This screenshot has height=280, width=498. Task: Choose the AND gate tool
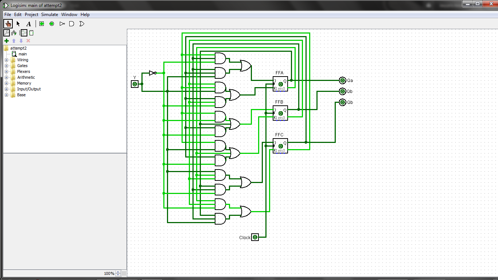tap(72, 24)
